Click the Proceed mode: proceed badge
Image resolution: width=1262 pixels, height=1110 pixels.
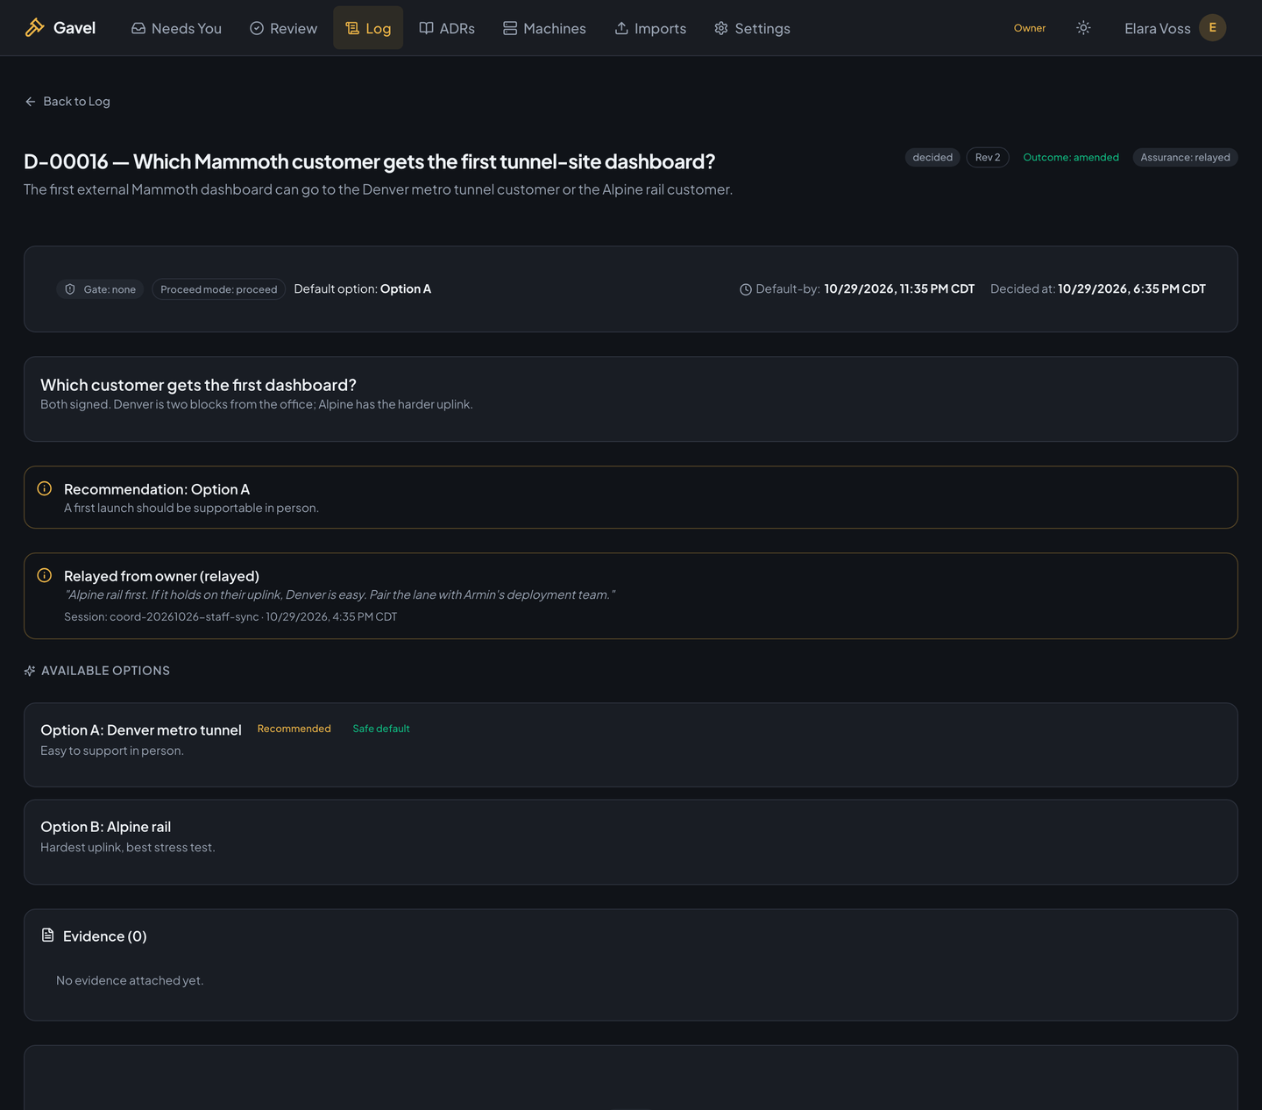[219, 289]
